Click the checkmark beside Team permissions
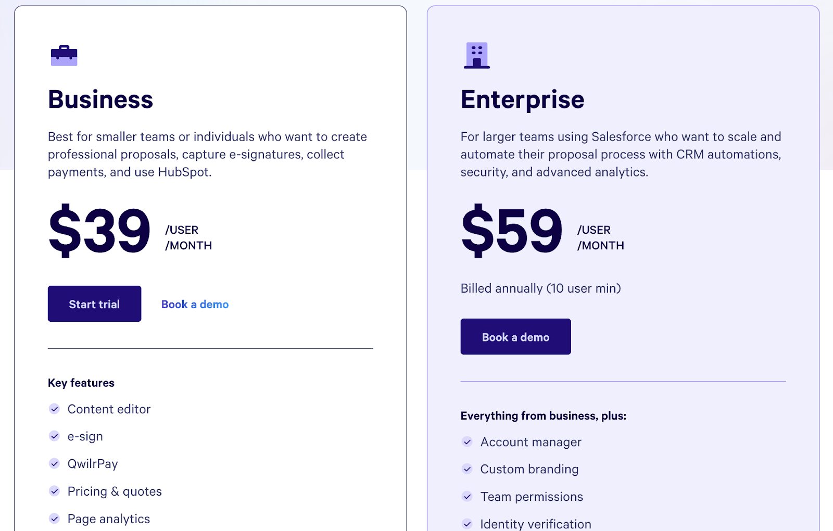This screenshot has height=531, width=833. pyautogui.click(x=467, y=496)
